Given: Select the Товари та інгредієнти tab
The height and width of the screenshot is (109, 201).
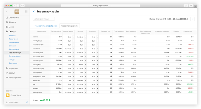Looking at the screenshot, I should click(x=70, y=26).
